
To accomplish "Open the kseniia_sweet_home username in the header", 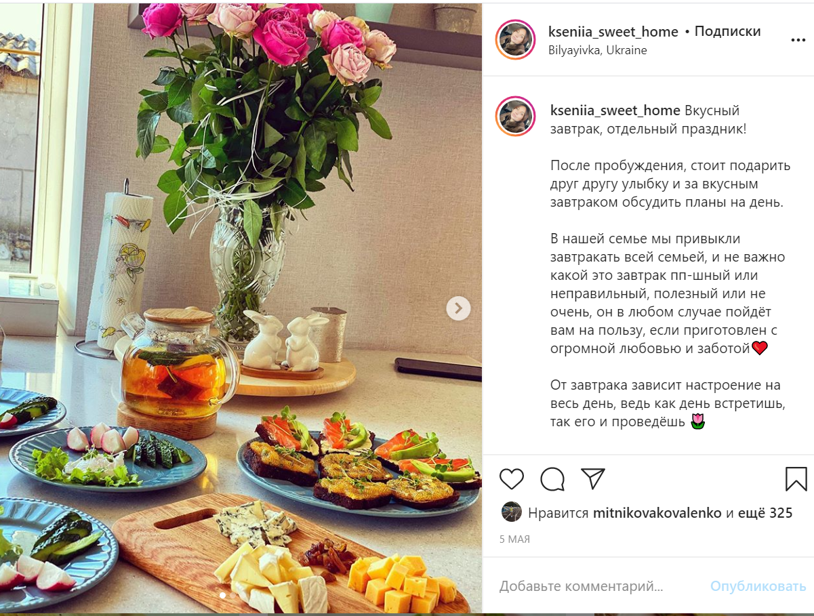I will [613, 32].
